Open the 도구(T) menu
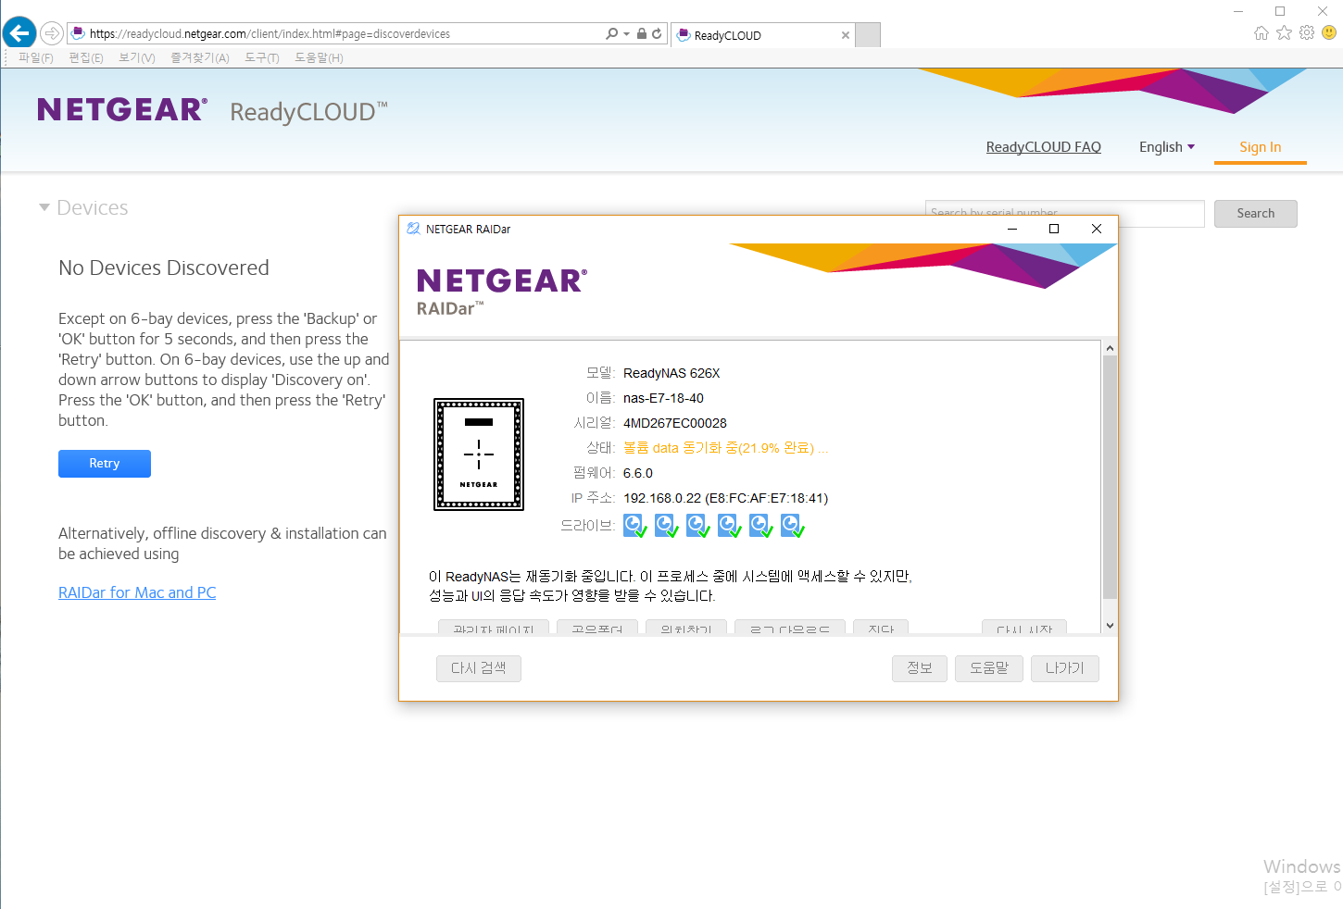This screenshot has width=1343, height=909. click(x=262, y=57)
